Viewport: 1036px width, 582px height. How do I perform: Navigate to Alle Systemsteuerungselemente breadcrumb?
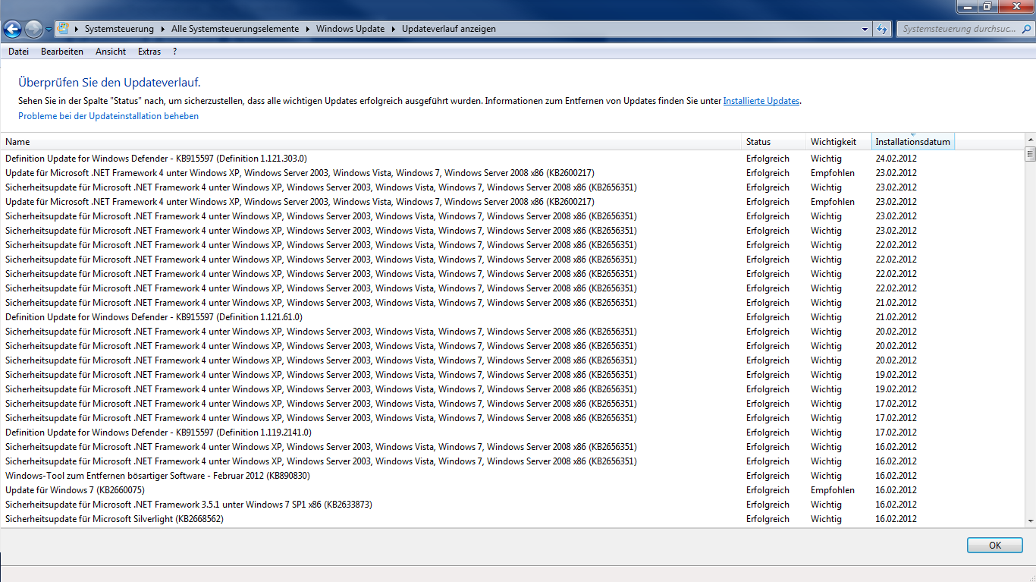(236, 29)
